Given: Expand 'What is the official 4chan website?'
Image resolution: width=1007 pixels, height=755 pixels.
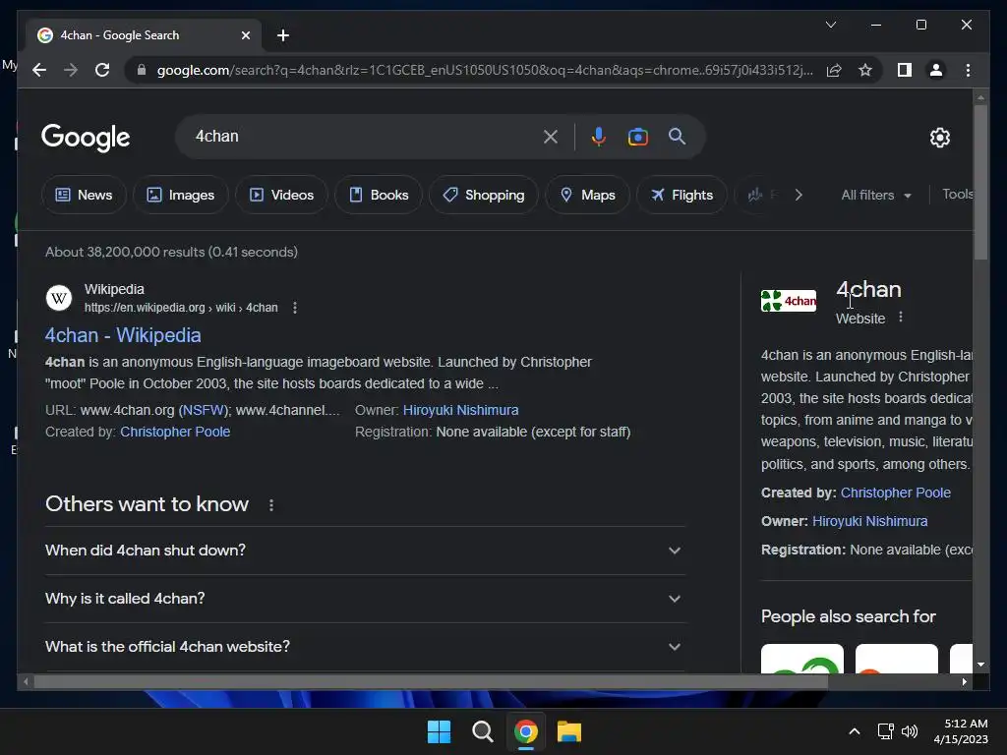Looking at the screenshot, I should tap(365, 647).
